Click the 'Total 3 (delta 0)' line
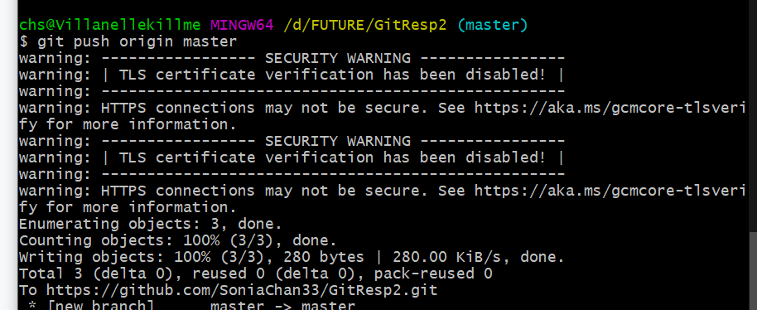The height and width of the screenshot is (310, 757). point(255,274)
